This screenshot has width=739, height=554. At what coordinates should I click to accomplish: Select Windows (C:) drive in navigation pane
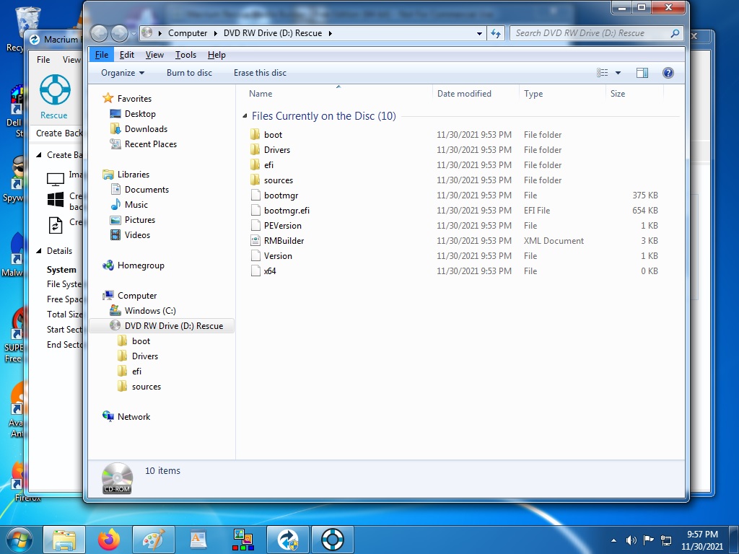pos(150,310)
